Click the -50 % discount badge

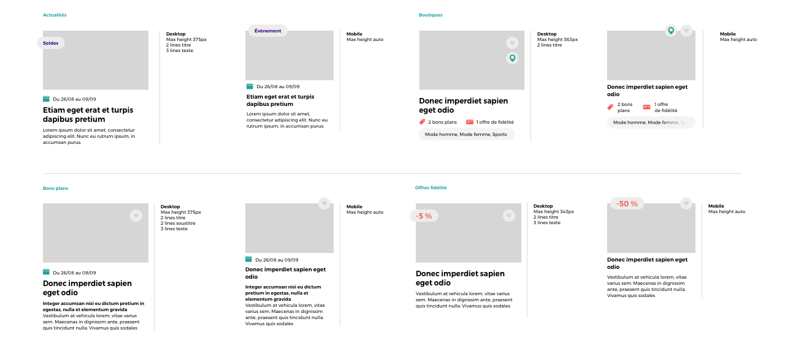627,203
